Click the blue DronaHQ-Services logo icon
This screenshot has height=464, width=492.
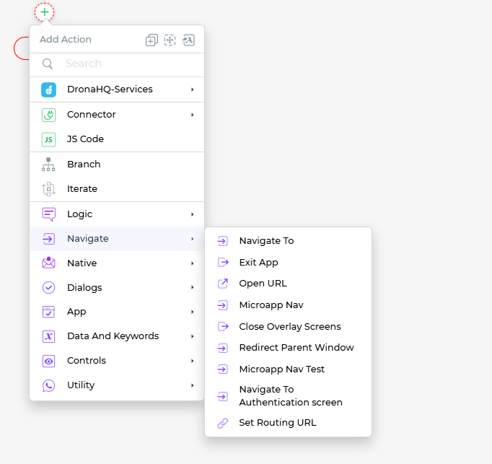click(x=48, y=89)
